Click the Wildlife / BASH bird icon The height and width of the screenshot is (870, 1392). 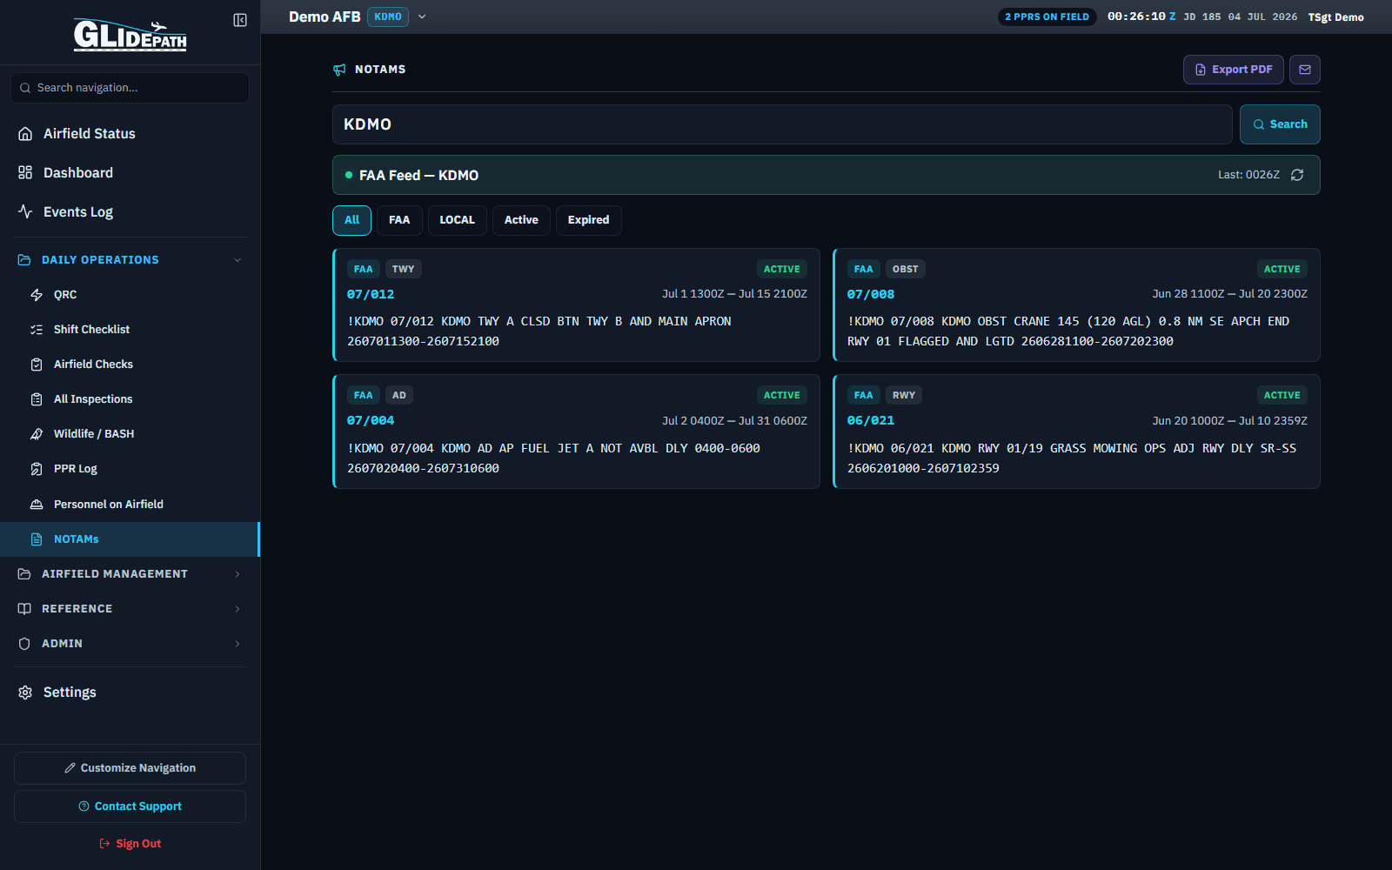point(37,434)
